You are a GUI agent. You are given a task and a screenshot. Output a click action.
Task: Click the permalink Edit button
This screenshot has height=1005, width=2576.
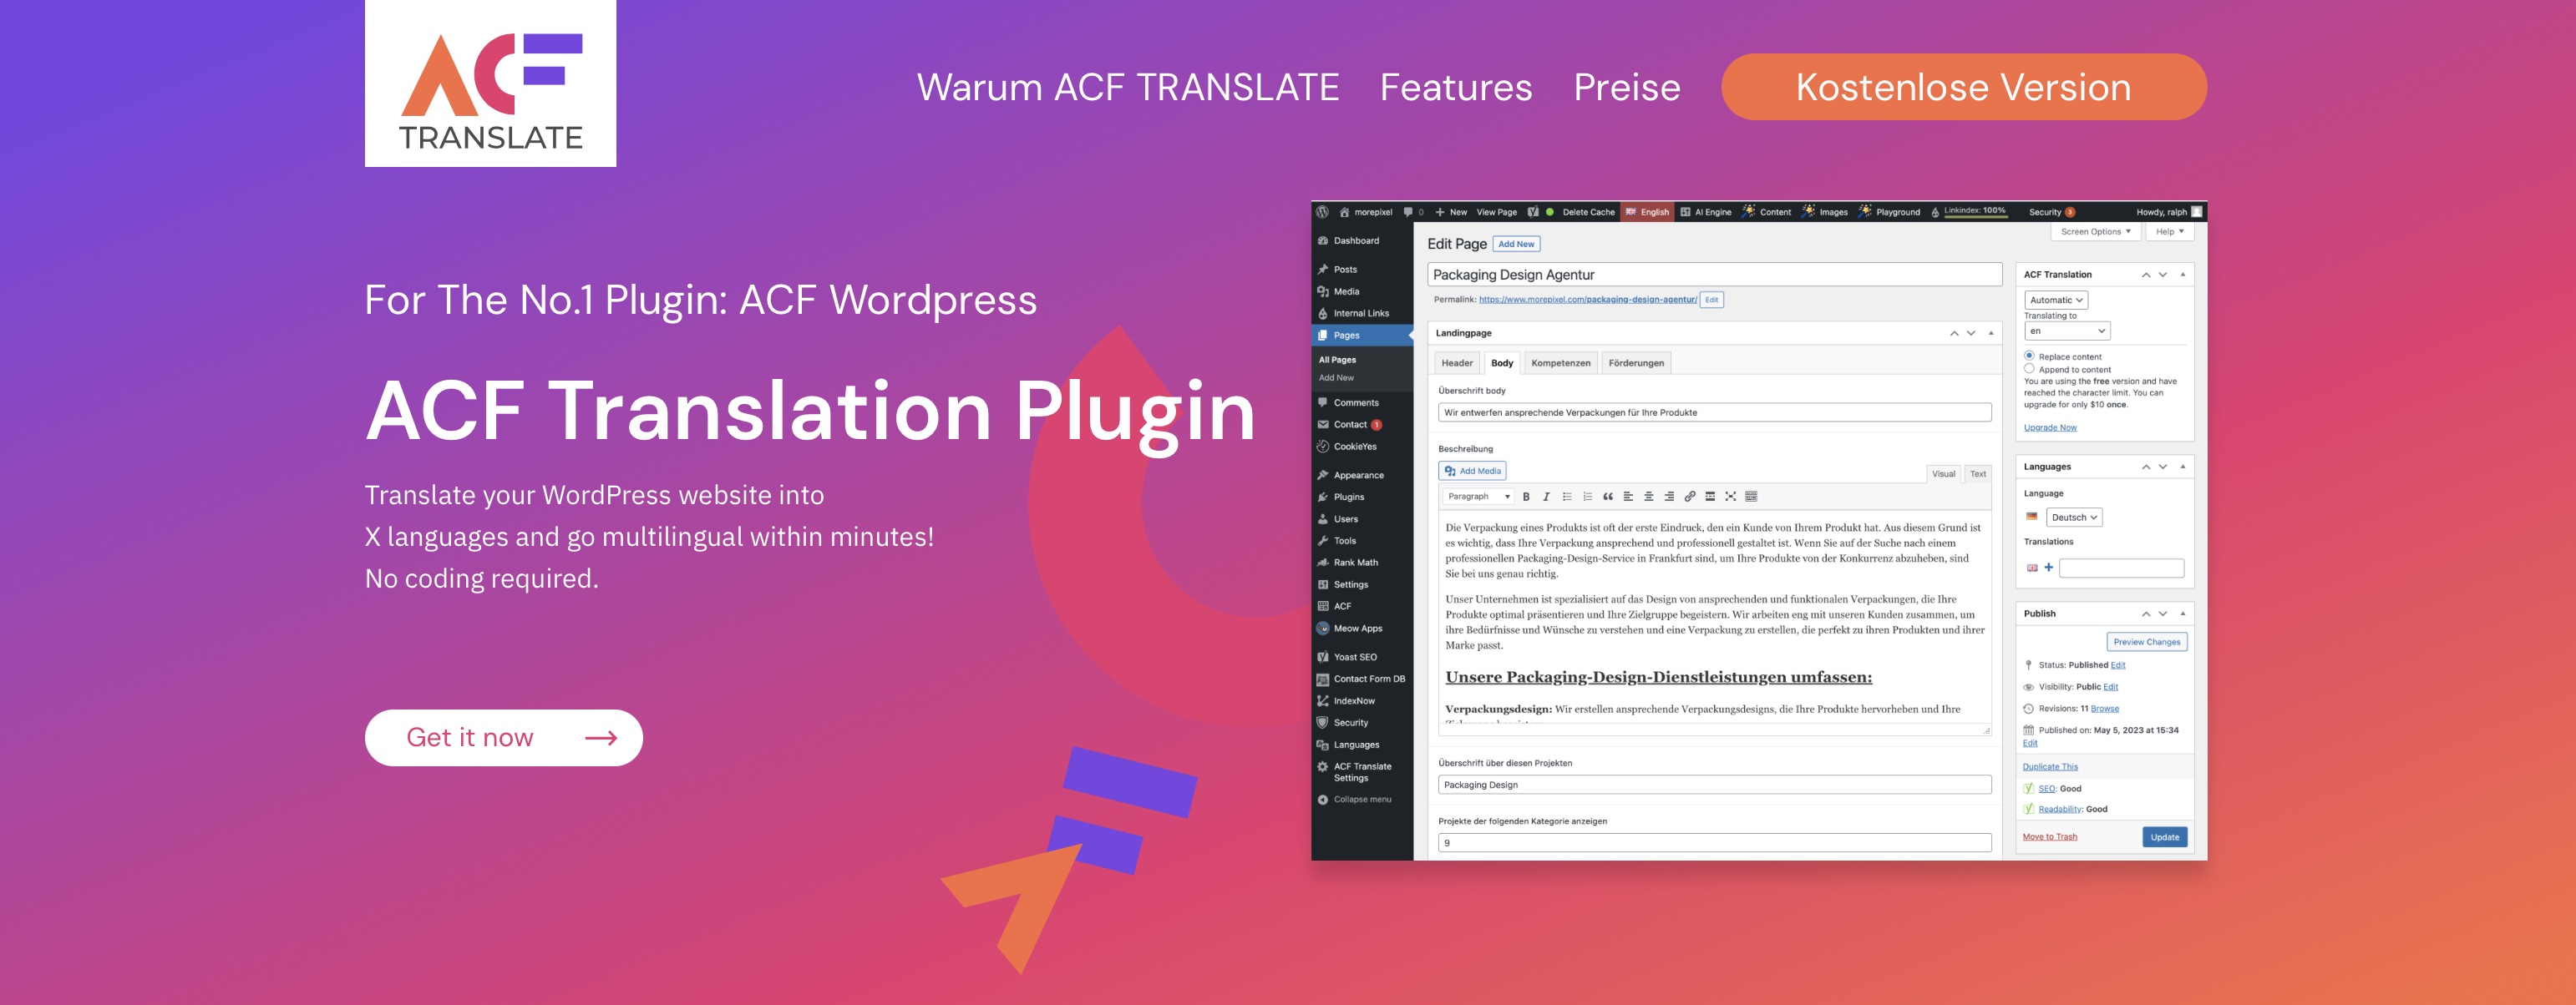(x=1711, y=300)
